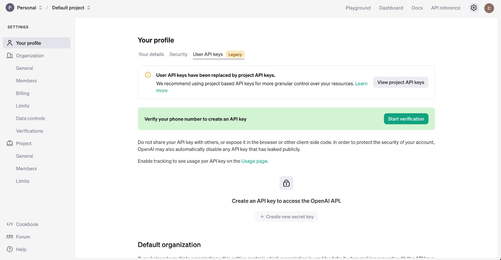
Task: Click the Project briefcase icon
Action: pyautogui.click(x=10, y=143)
